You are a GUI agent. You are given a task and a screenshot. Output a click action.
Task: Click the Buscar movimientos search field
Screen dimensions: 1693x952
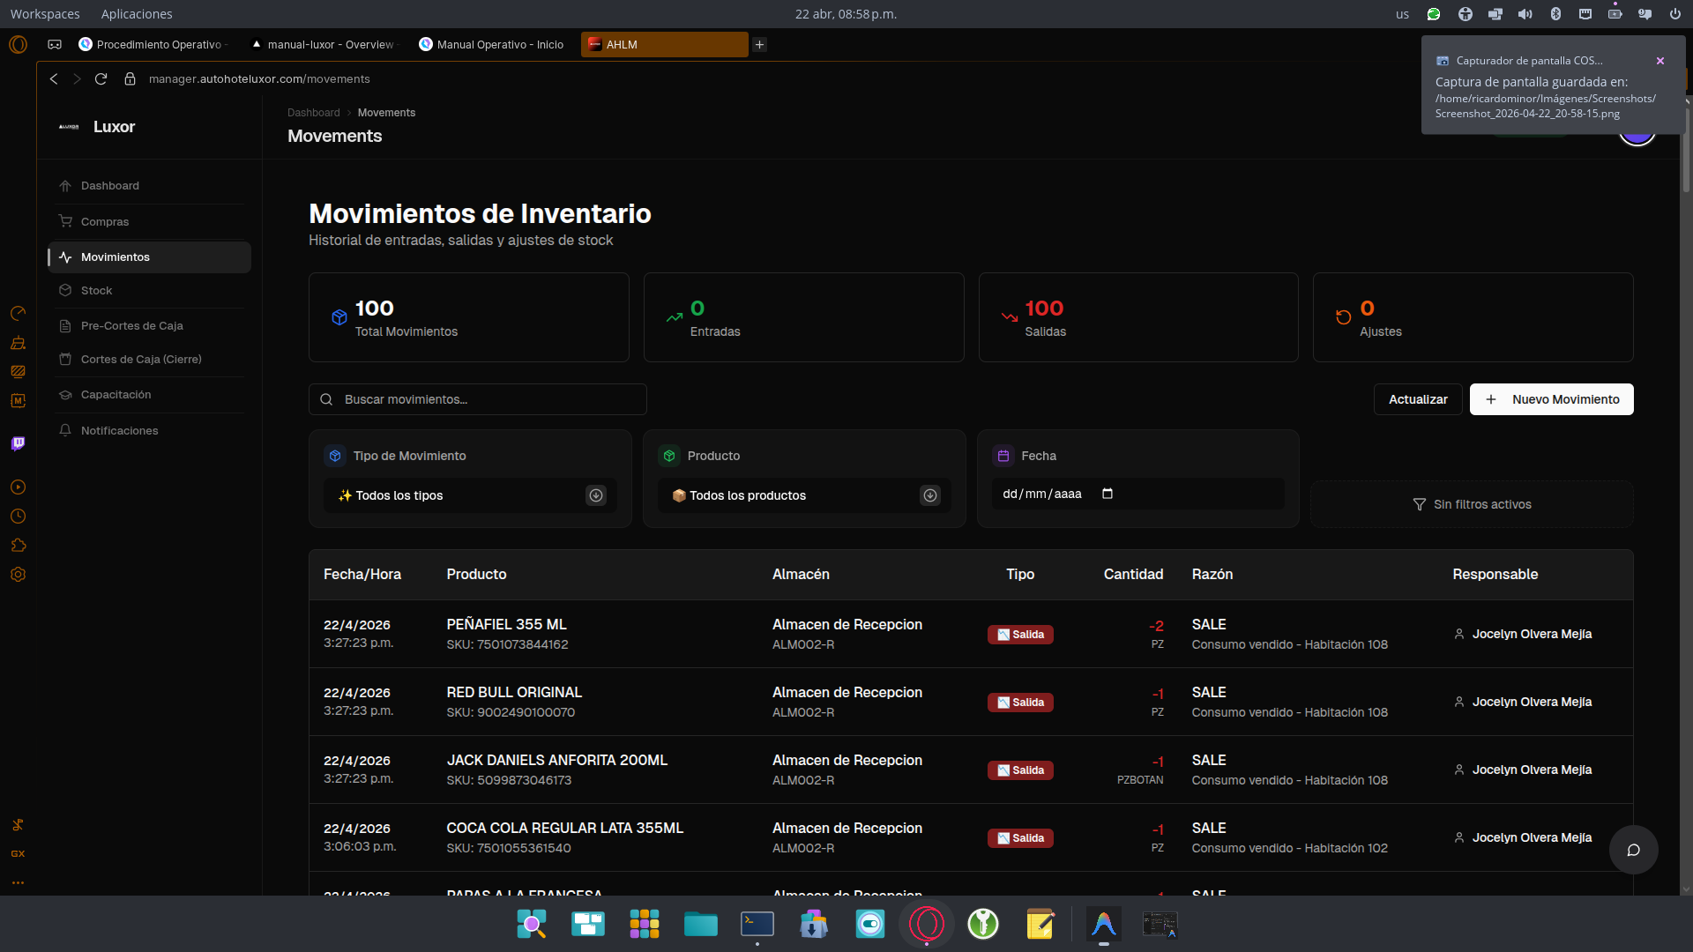tap(478, 400)
